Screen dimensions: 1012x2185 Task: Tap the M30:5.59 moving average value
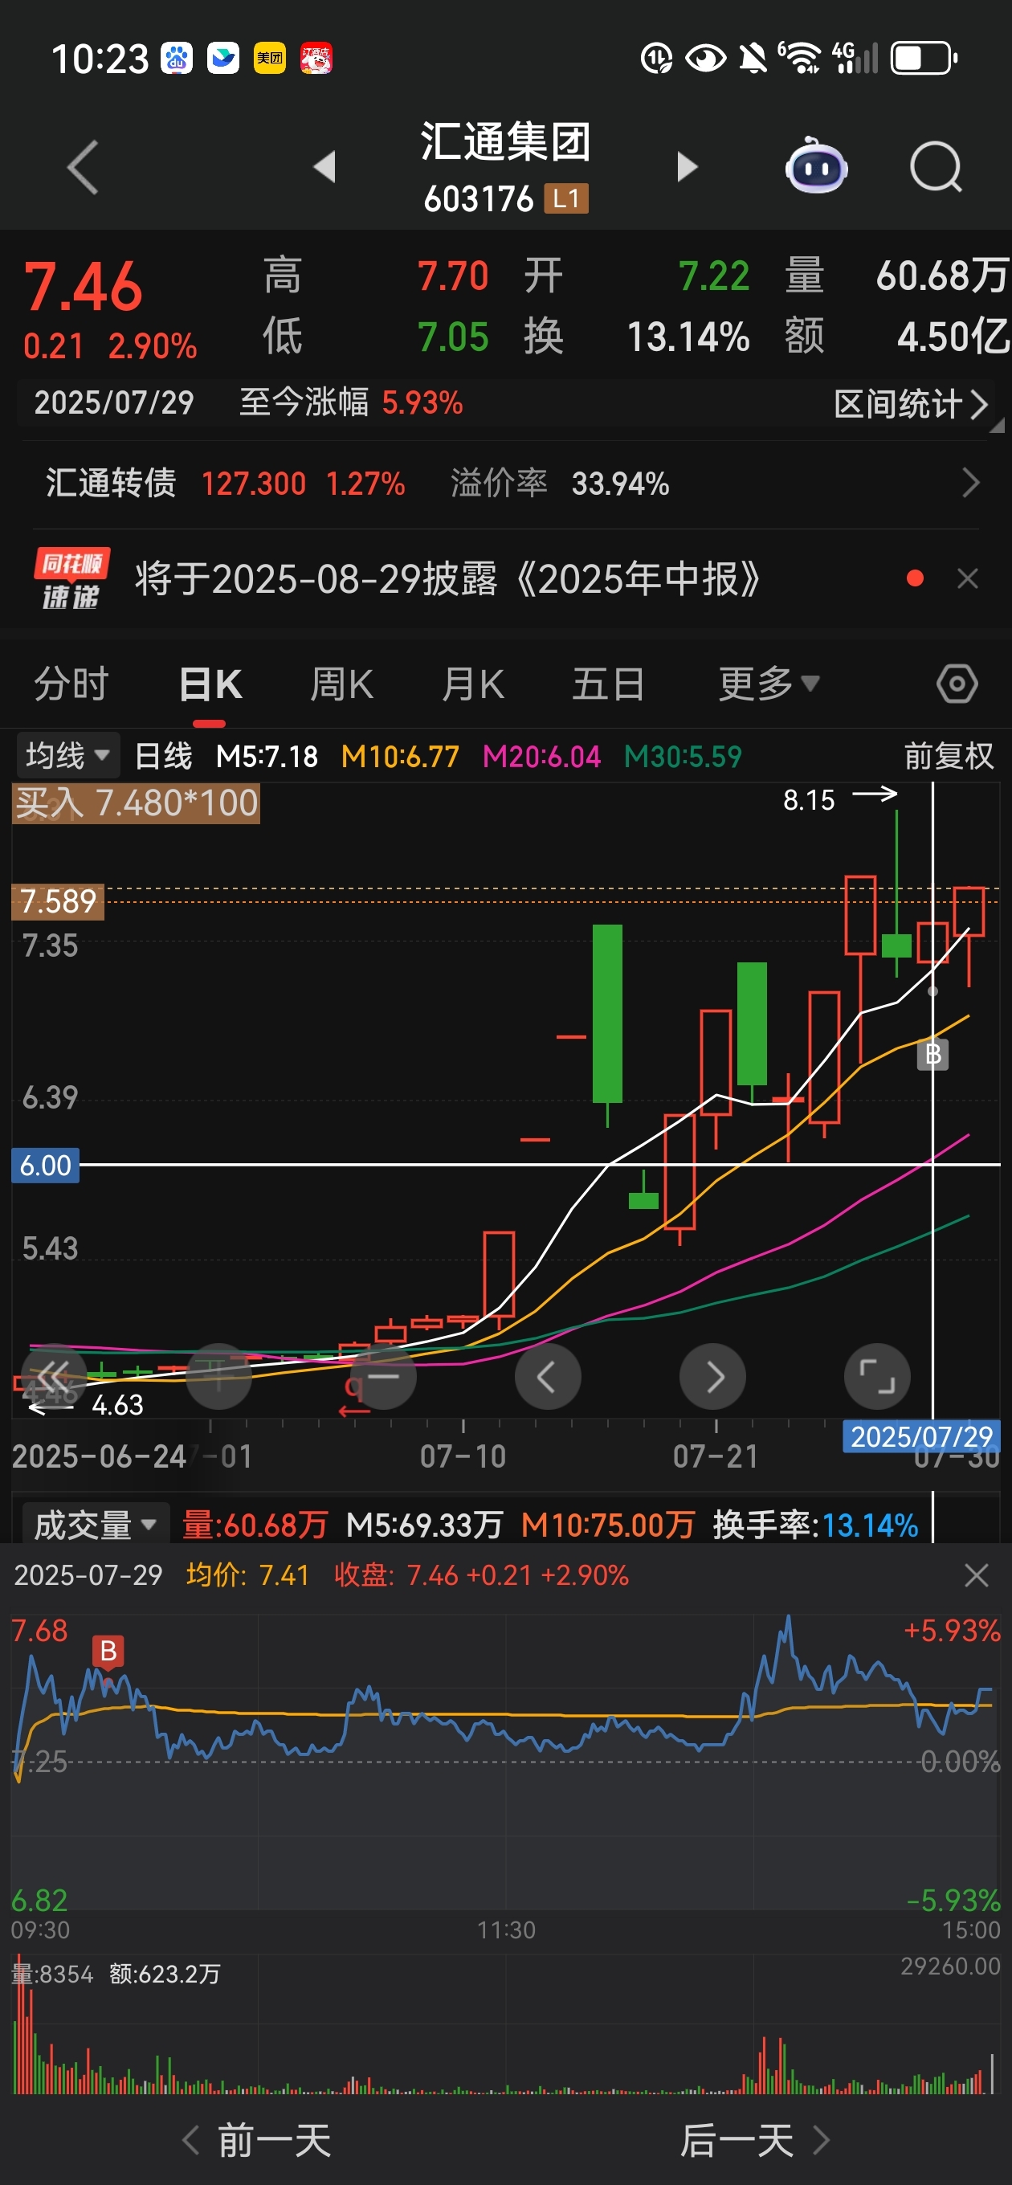(683, 756)
